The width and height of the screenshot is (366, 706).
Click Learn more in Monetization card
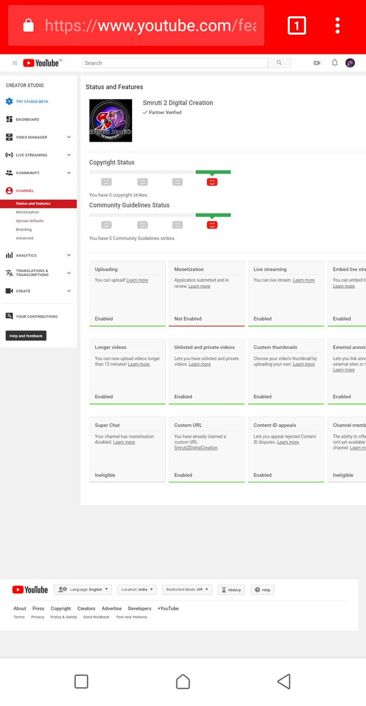point(199,287)
